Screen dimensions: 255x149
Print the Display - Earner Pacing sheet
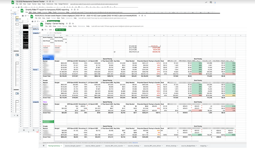click(42, 30)
